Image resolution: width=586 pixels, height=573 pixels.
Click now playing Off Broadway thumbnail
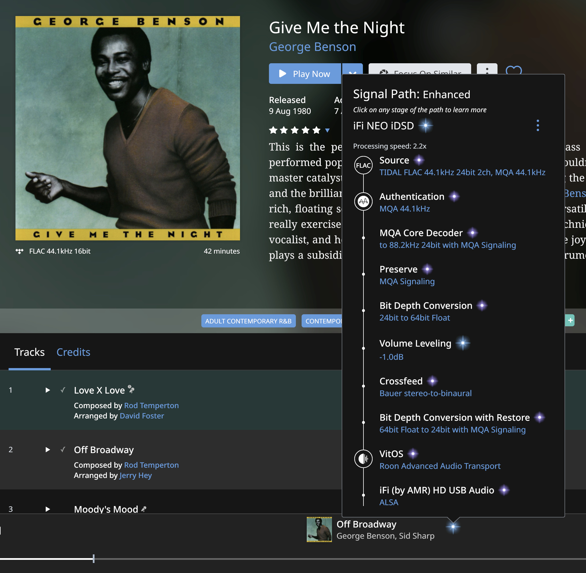pos(319,529)
